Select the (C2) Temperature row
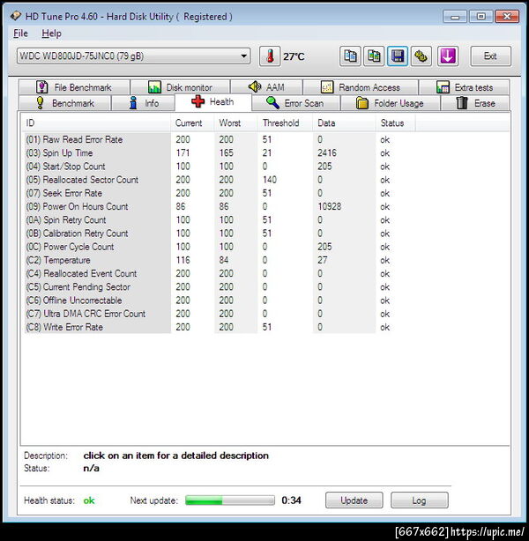The image size is (529, 541). coord(220,260)
